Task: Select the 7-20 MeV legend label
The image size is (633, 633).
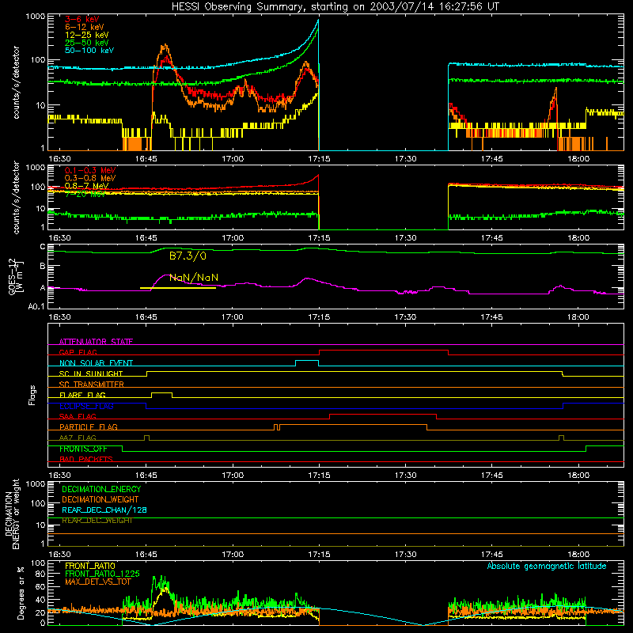Action: point(85,194)
